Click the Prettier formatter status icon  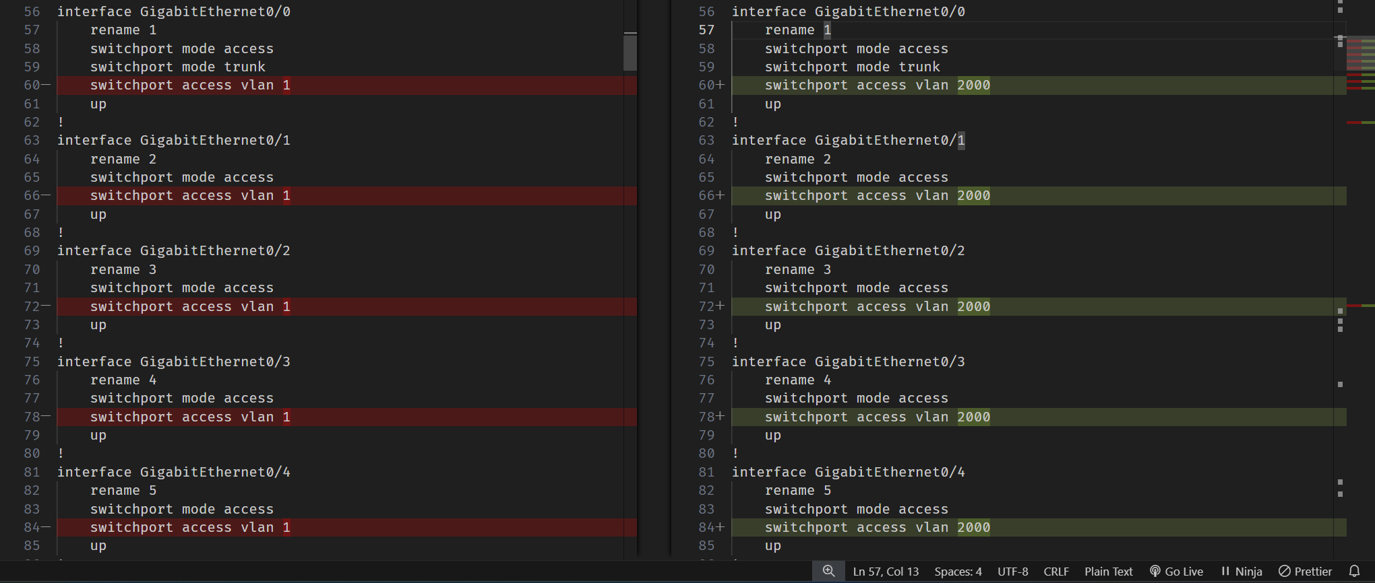[x=1306, y=572]
